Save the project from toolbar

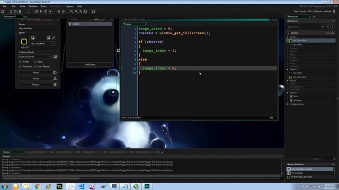[x=20, y=12]
